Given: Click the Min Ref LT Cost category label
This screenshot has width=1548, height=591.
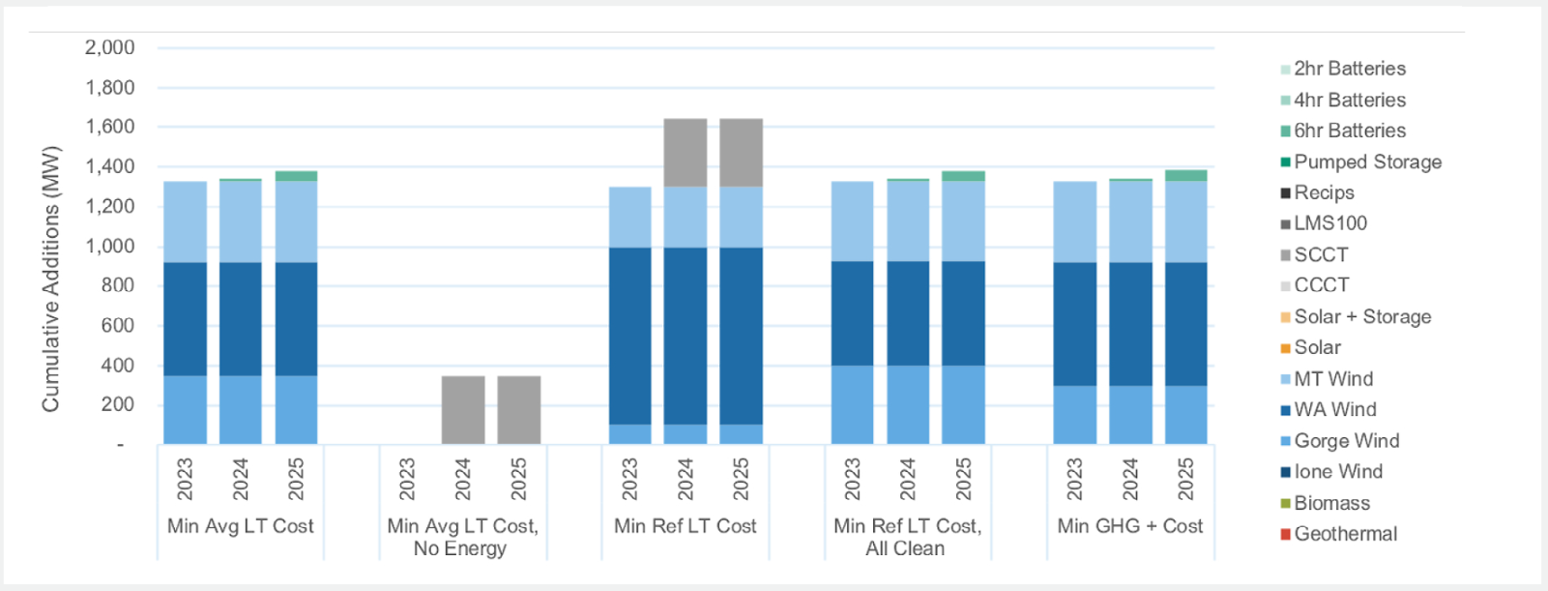Looking at the screenshot, I should (x=686, y=526).
